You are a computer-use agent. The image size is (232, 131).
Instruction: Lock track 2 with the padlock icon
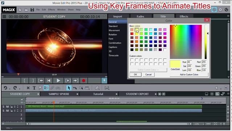[x=12, y=111]
